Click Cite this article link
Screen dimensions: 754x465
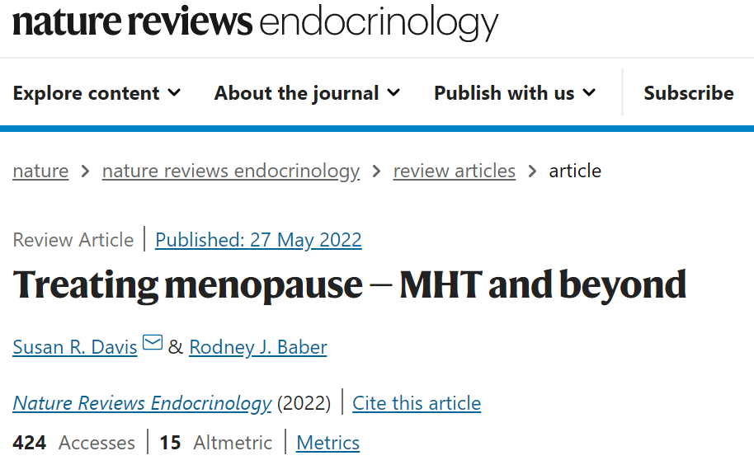(x=417, y=403)
